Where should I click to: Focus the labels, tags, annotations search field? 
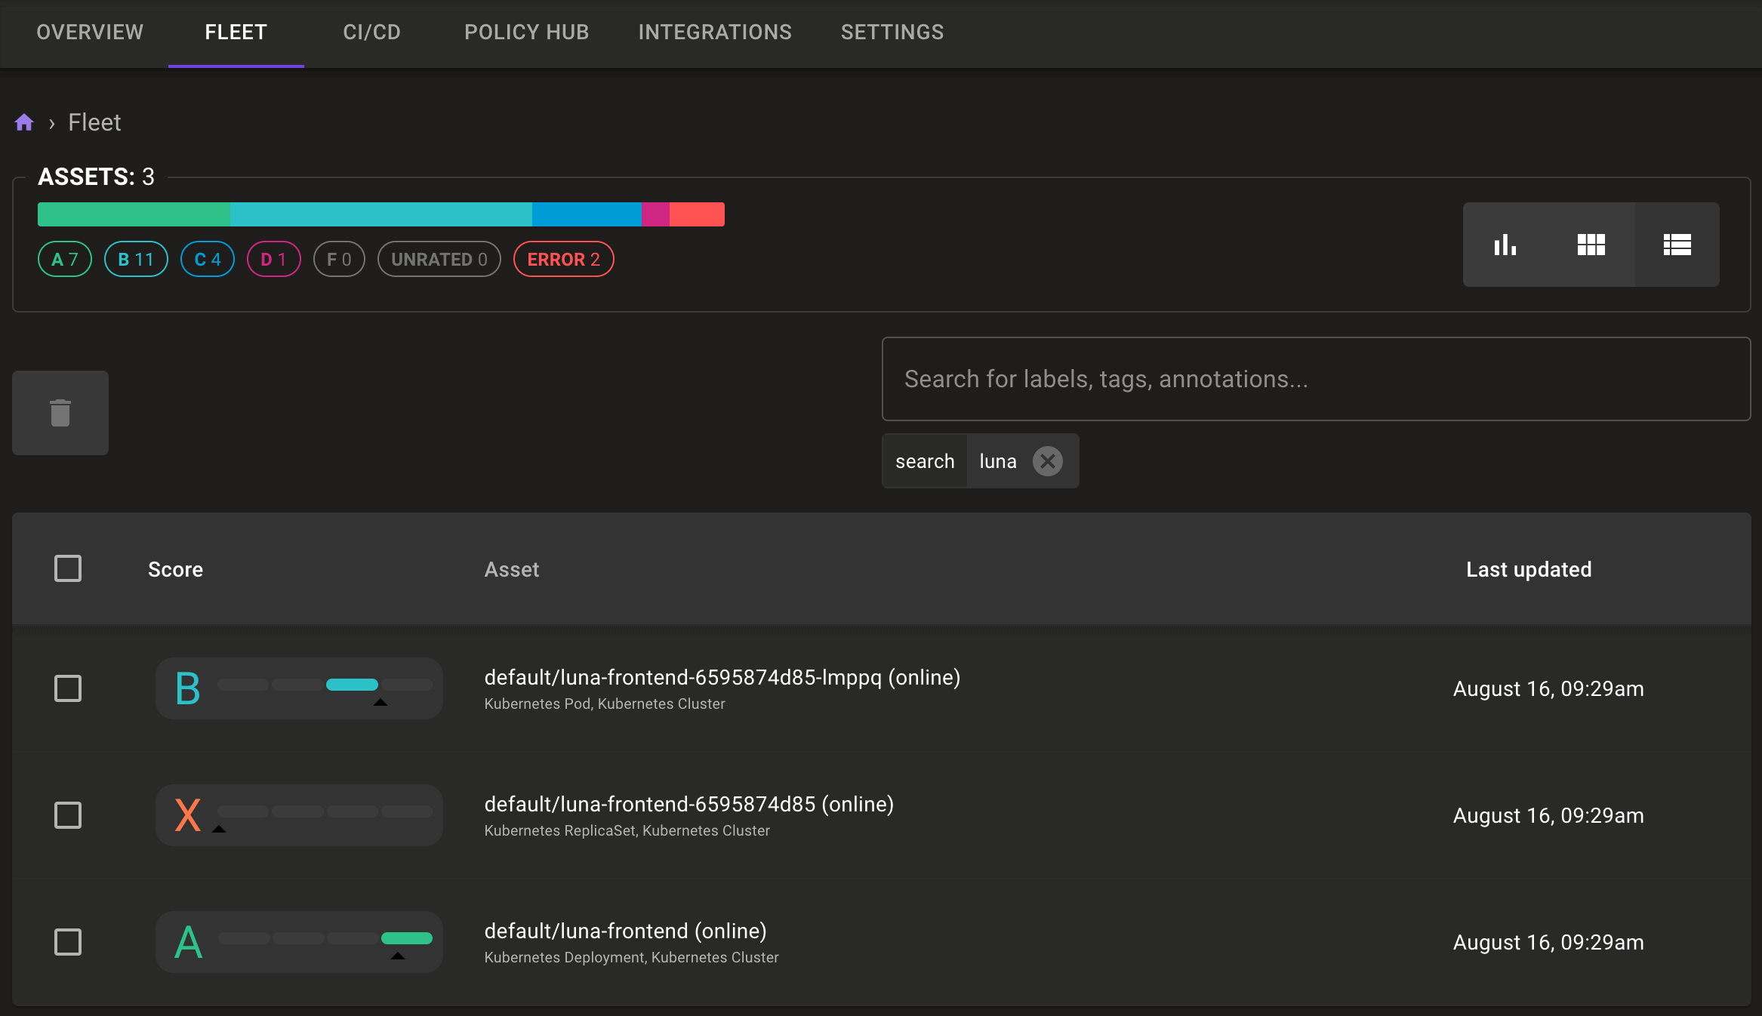pos(1315,379)
